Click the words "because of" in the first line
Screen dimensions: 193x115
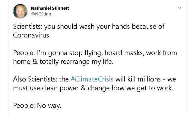[x=148, y=27]
